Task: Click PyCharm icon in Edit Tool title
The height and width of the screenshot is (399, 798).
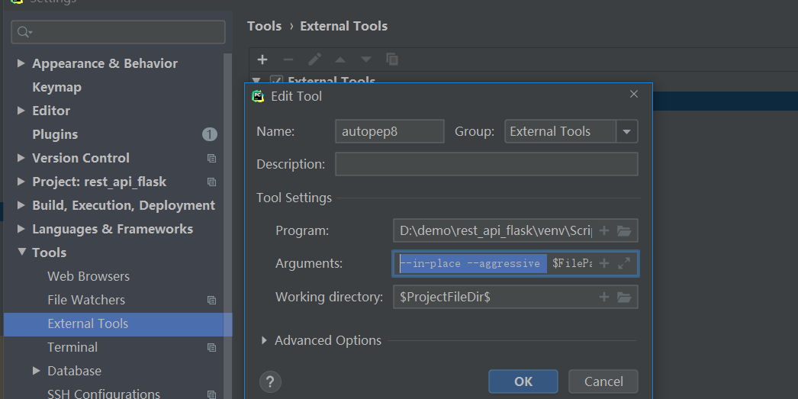Action: point(258,96)
